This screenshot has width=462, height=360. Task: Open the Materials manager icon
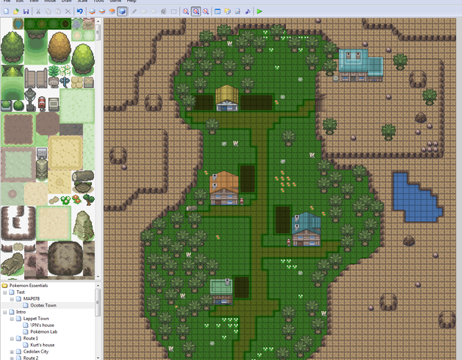(x=227, y=11)
